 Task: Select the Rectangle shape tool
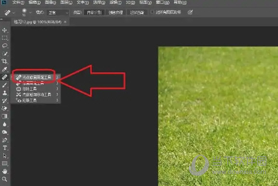tap(4, 163)
